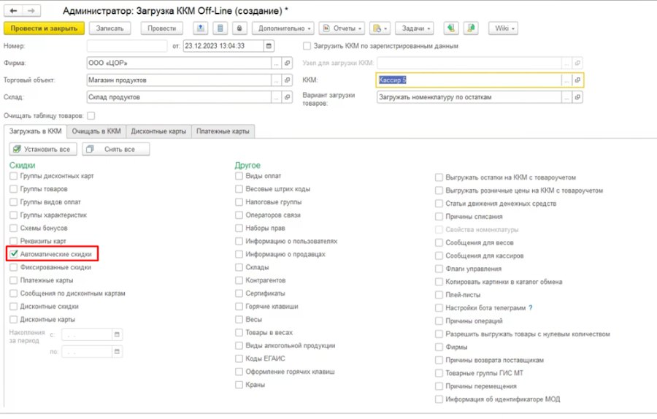
Task: Check Группы дисконтных карт checkbox
Action: 13,176
